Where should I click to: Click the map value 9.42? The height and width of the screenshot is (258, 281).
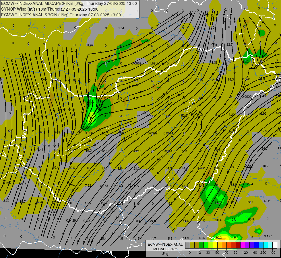click(x=40, y=149)
